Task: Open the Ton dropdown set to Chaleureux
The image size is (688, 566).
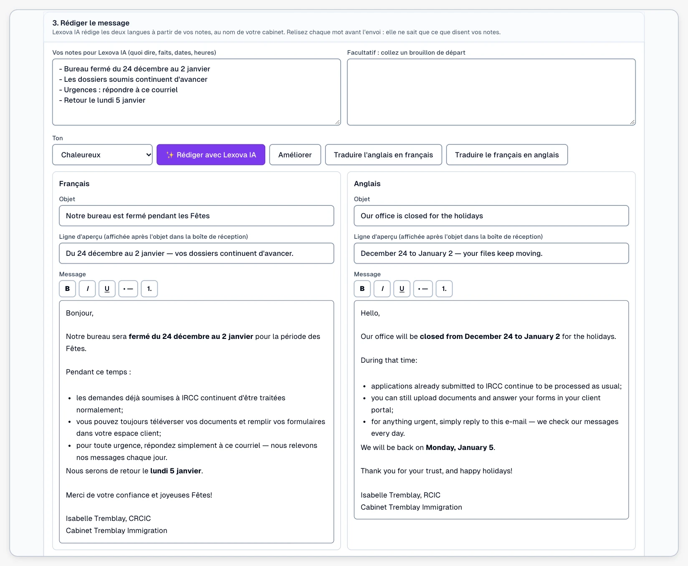Action: (x=102, y=155)
